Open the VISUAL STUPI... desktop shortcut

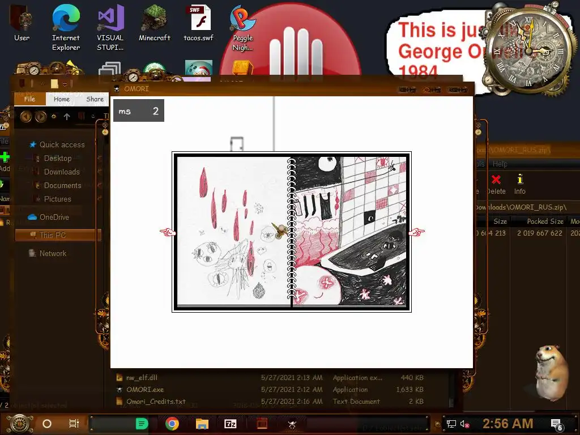[110, 27]
